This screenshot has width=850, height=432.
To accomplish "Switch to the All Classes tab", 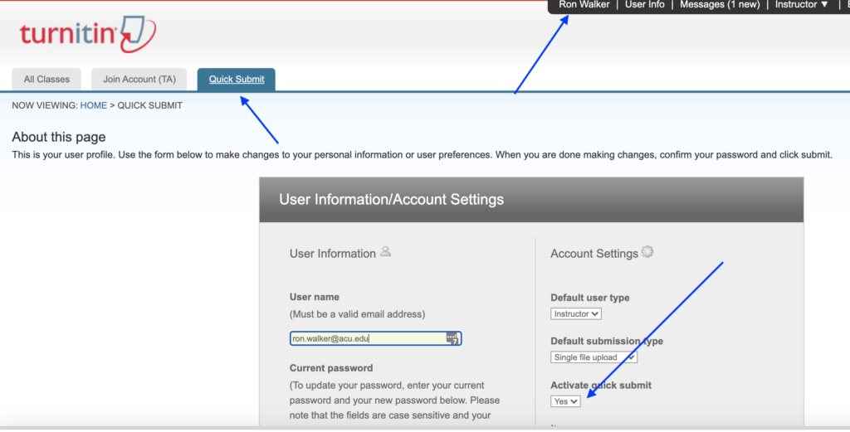I will [46, 80].
